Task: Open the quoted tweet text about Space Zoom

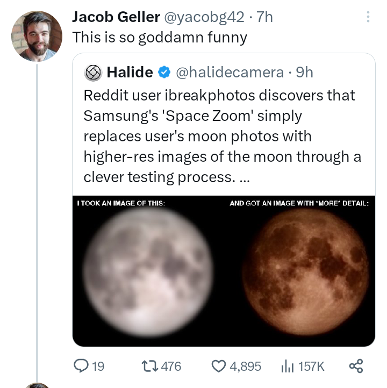Action: click(x=220, y=136)
